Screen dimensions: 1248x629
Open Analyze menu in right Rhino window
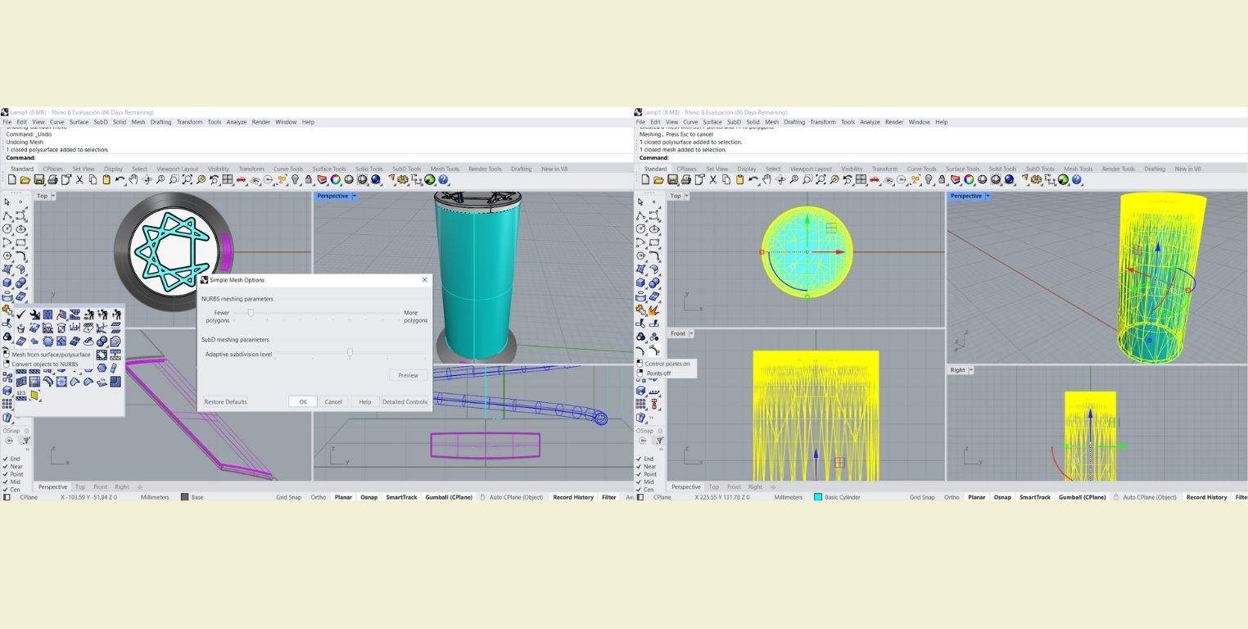pos(870,122)
